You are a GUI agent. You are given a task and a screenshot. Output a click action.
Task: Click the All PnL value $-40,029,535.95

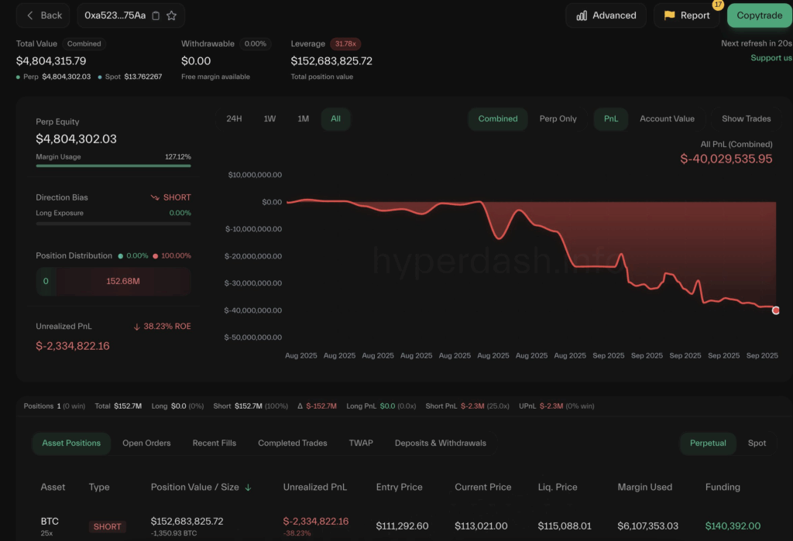point(726,159)
